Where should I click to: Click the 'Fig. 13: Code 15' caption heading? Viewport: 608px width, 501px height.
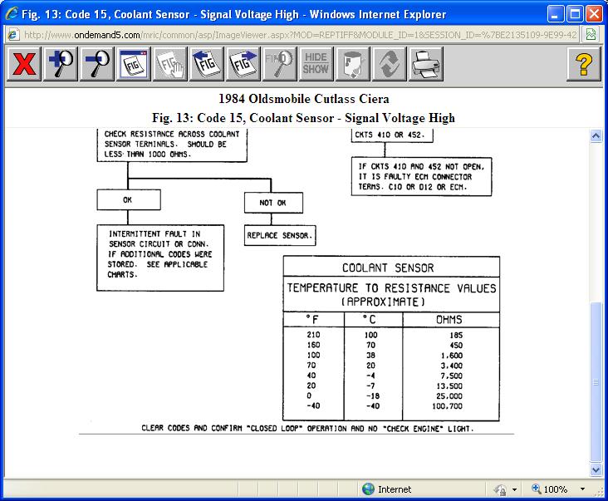[x=304, y=117]
